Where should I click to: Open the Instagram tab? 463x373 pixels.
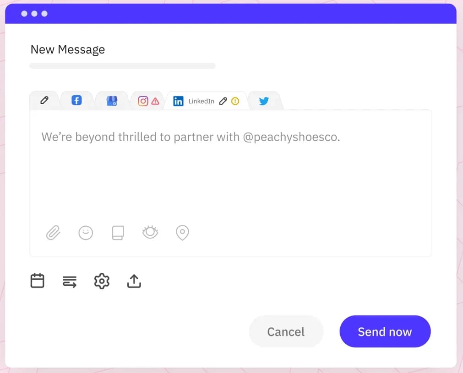point(143,100)
